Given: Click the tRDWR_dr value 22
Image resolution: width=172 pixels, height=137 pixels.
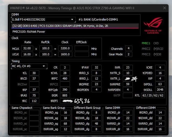Looking at the screenshot, I should (x=128, y=118).
